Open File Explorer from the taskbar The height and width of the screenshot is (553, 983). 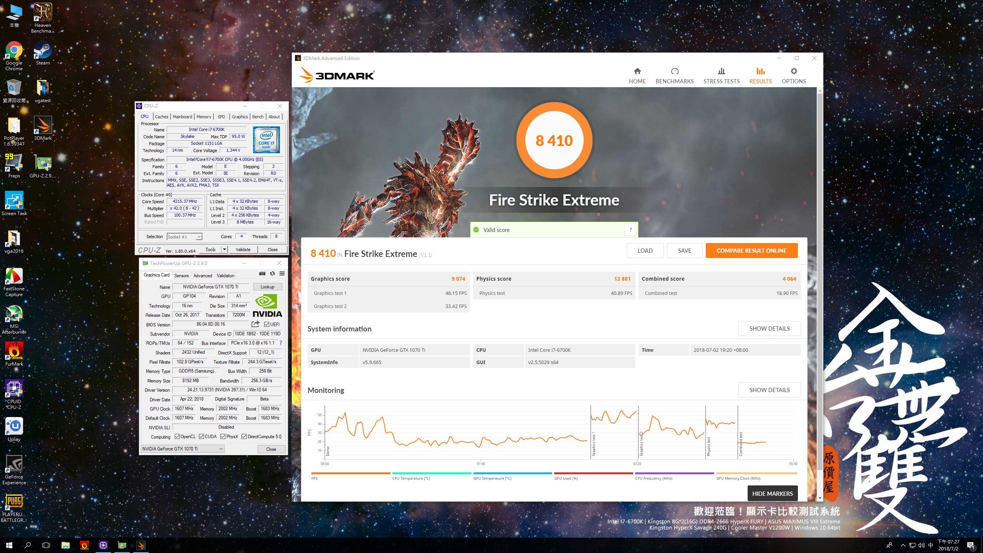pyautogui.click(x=65, y=545)
